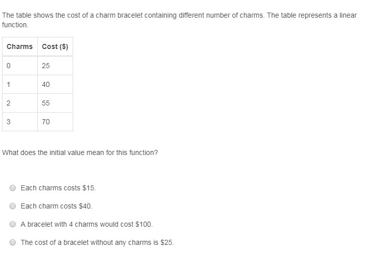The height and width of the screenshot is (260, 392).
Task: Click the question "What does the initial value mean"
Action: point(80,152)
